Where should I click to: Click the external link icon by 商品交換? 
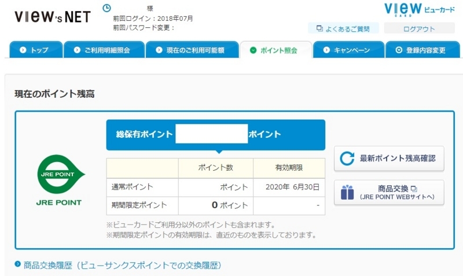[x=414, y=189]
